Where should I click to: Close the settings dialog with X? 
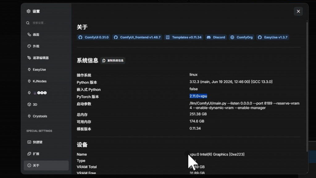[x=298, y=11]
